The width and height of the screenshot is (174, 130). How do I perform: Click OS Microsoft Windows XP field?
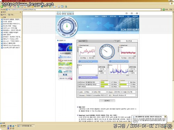(x=121, y=95)
